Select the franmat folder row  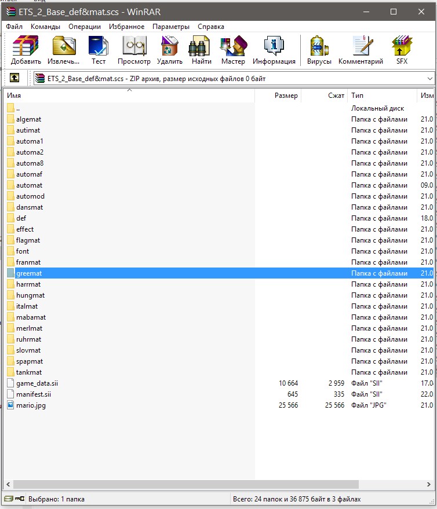tap(219, 262)
